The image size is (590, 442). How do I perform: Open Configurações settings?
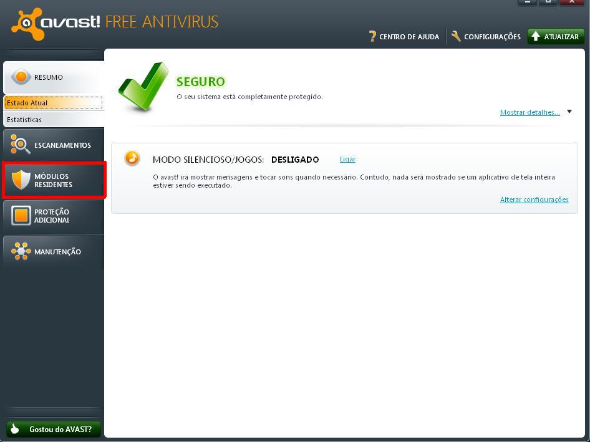(486, 37)
